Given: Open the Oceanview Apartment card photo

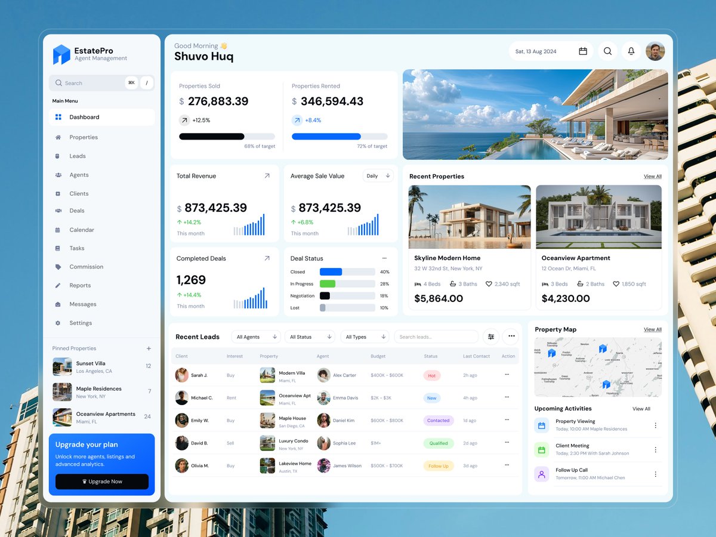Looking at the screenshot, I should [x=598, y=217].
